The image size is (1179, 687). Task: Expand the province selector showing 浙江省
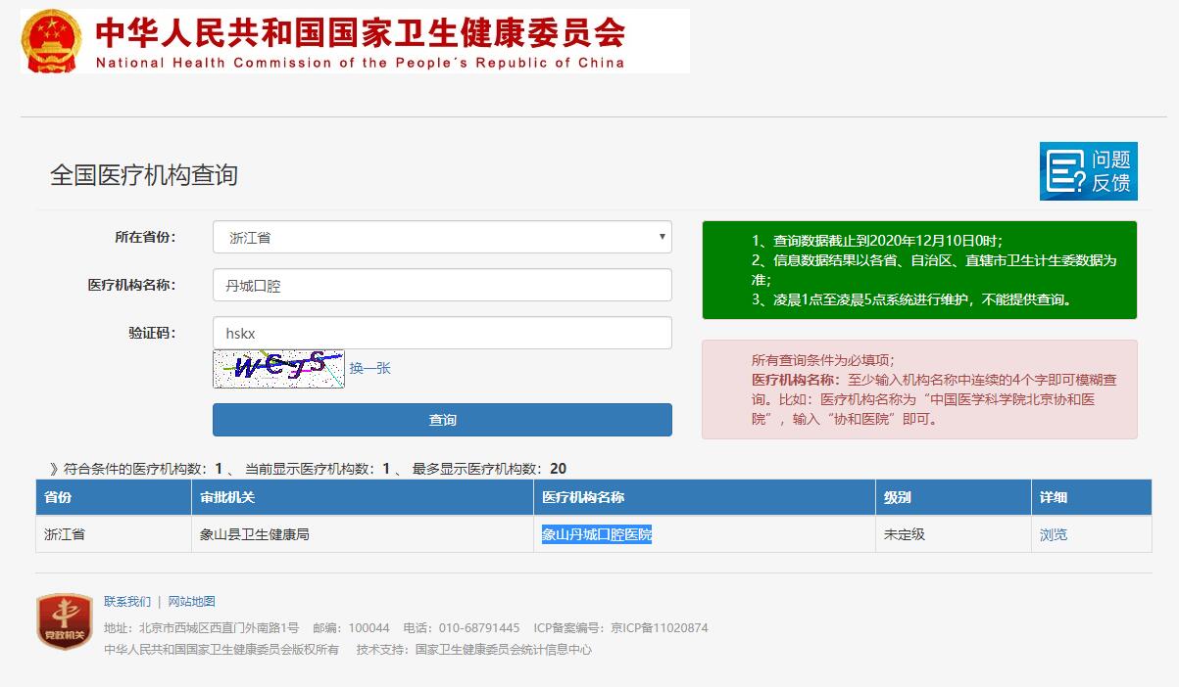[441, 236]
